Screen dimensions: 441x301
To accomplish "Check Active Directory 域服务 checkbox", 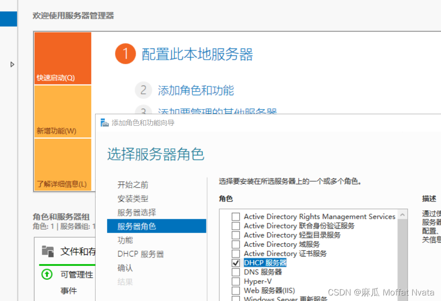I will (x=236, y=244).
